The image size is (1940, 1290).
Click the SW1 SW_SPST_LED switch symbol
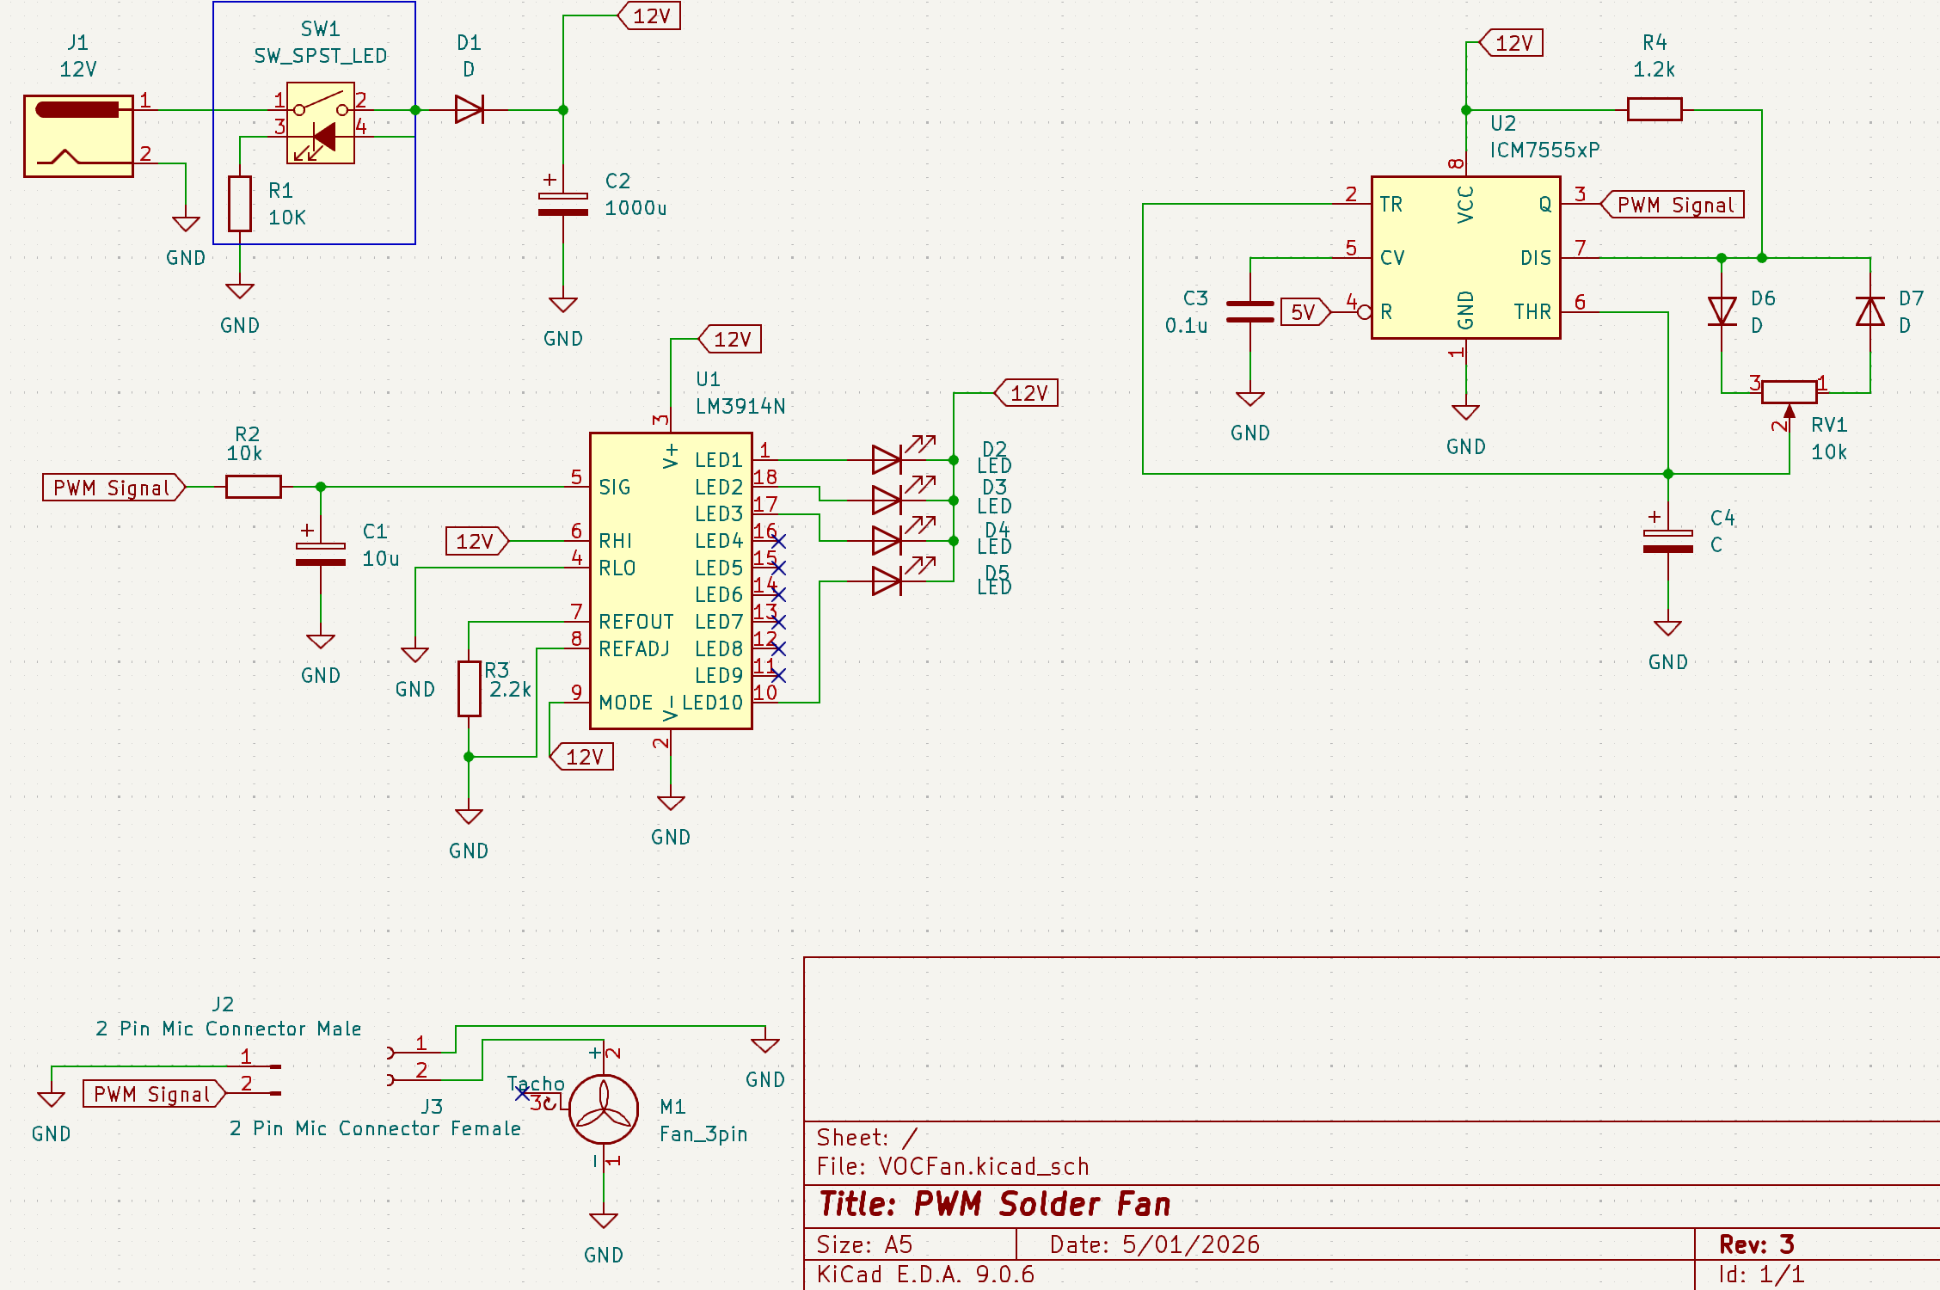[321, 123]
